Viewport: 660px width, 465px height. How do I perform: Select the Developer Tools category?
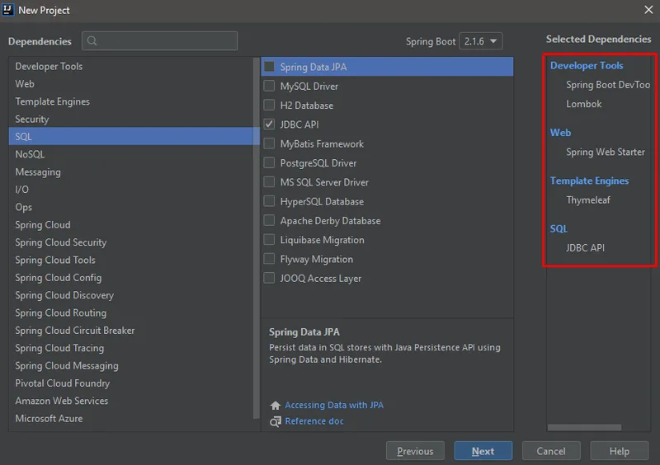(131, 66)
